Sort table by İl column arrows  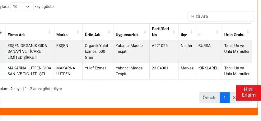click(x=217, y=32)
